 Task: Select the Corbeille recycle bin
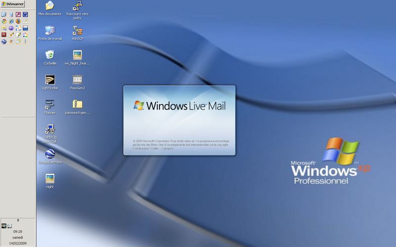50,58
